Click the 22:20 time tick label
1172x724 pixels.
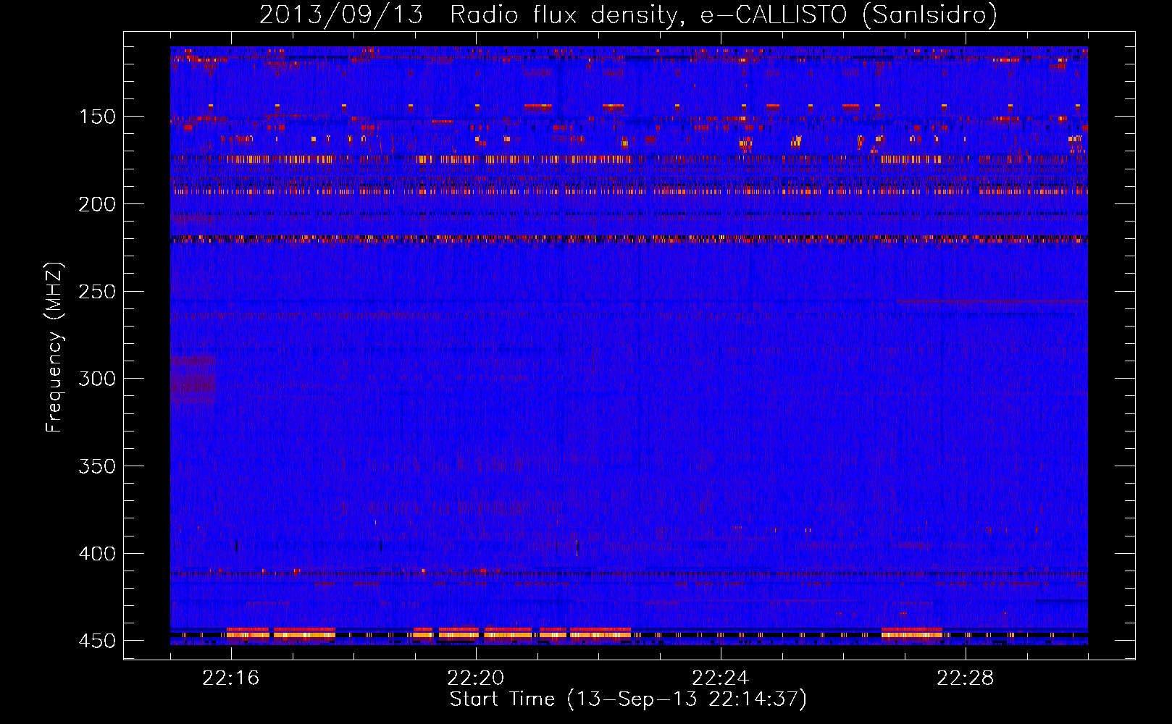(476, 678)
